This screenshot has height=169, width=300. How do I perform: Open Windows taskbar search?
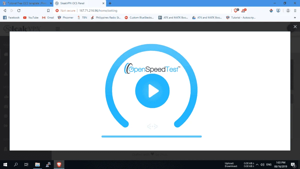tap(16, 164)
